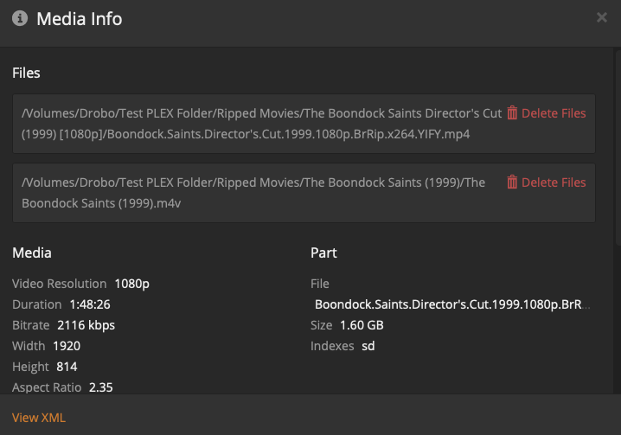
Task: Click the Duration value 1:48:26
Action: pos(90,304)
